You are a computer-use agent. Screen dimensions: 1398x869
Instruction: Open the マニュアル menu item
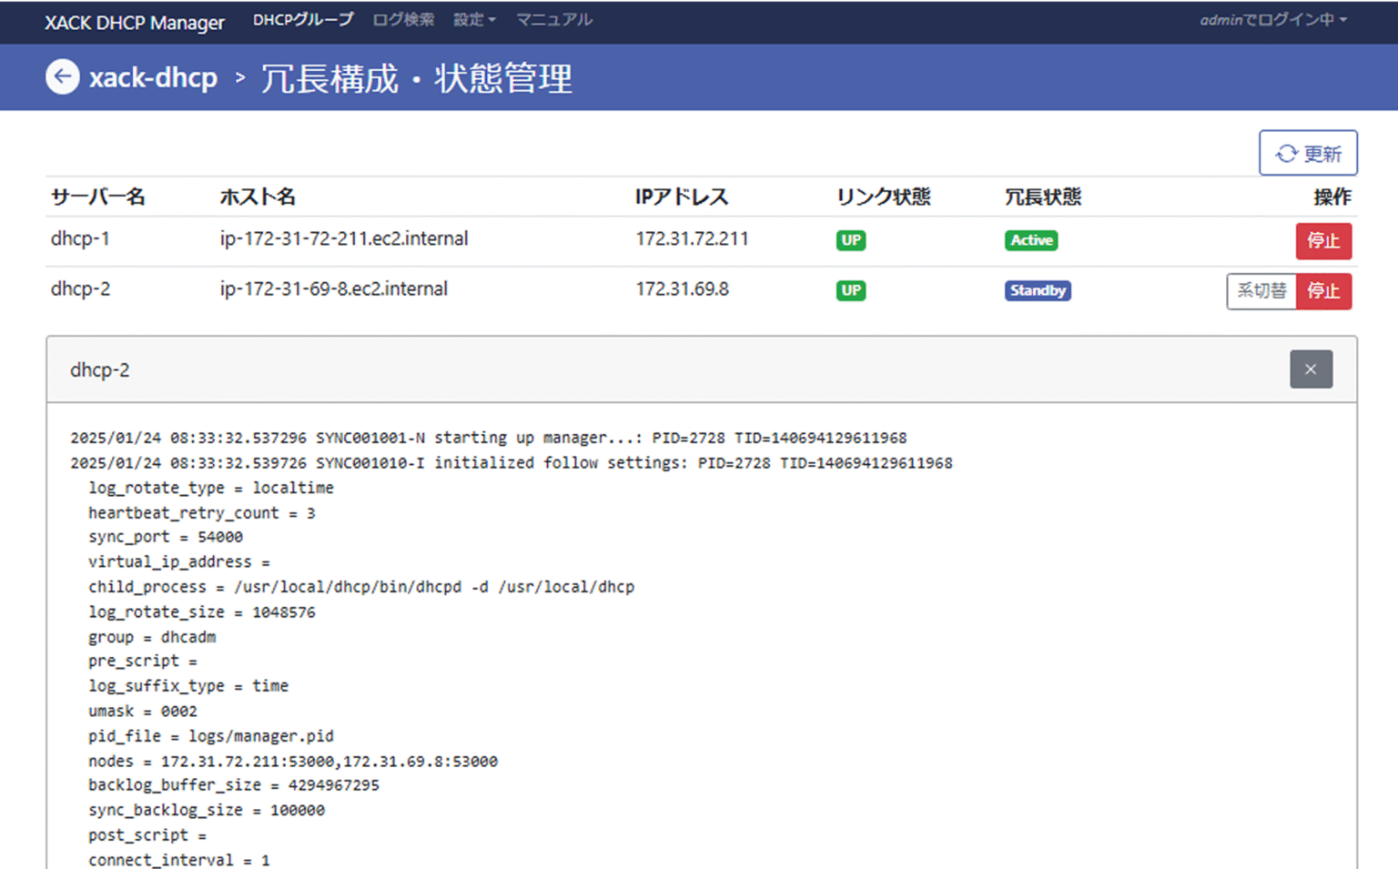click(x=554, y=20)
